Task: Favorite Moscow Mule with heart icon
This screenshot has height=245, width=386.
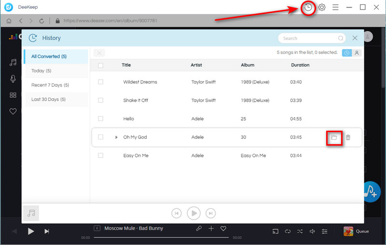Action: (x=223, y=229)
